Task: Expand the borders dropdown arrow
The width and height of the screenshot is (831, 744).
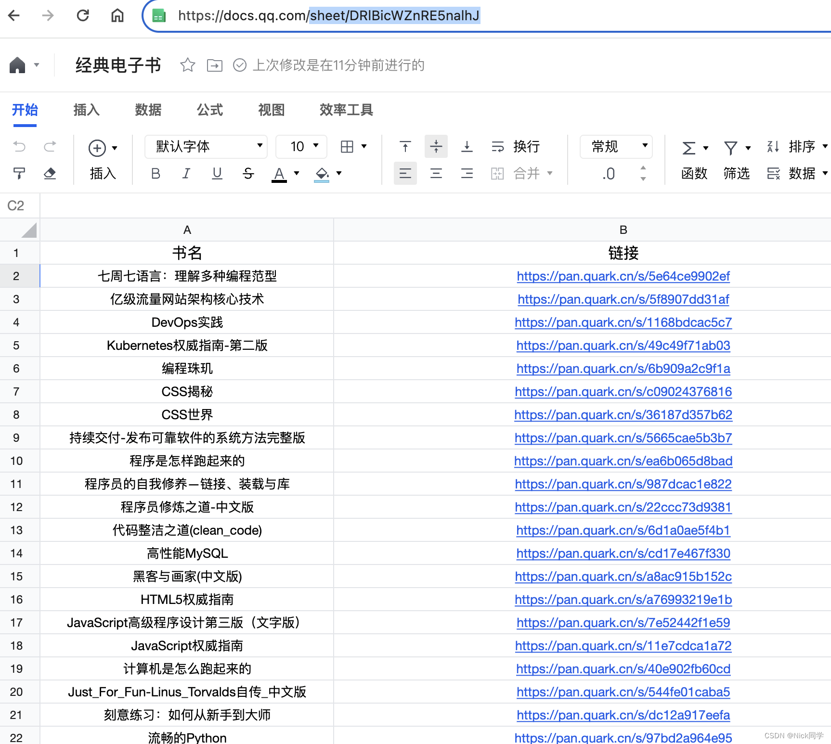Action: click(x=364, y=146)
